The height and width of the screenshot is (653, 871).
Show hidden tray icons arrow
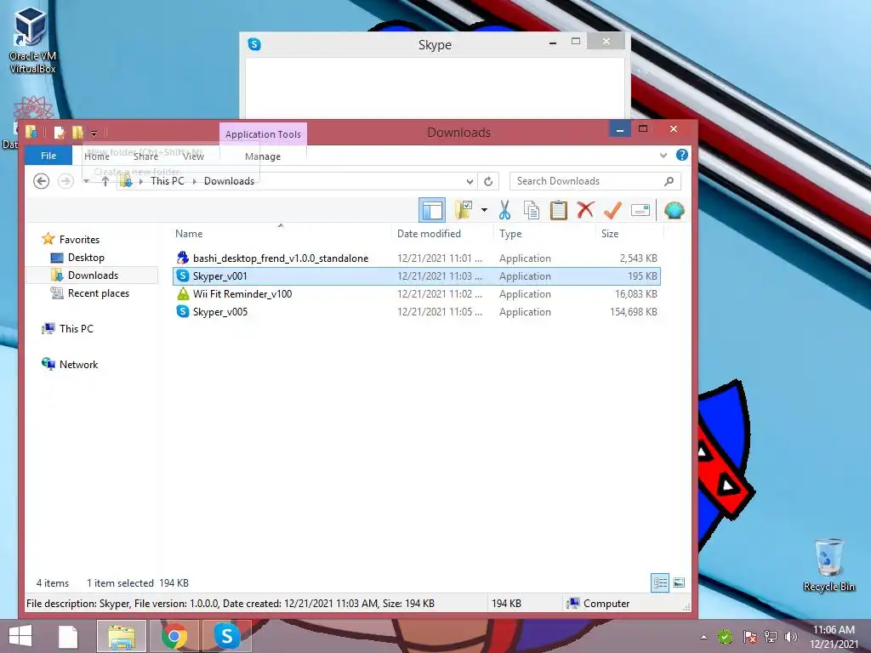pyautogui.click(x=703, y=637)
